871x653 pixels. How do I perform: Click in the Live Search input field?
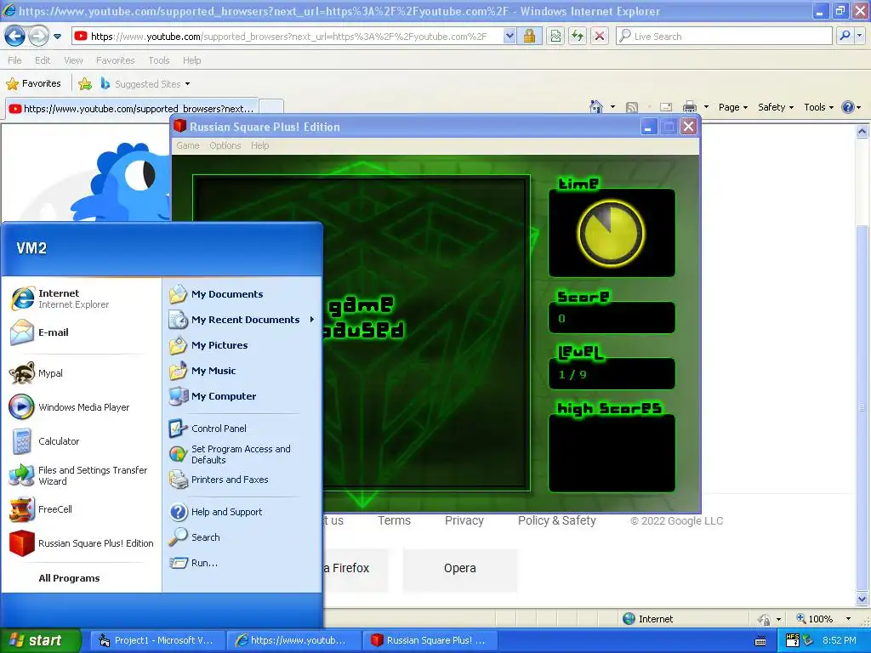725,36
